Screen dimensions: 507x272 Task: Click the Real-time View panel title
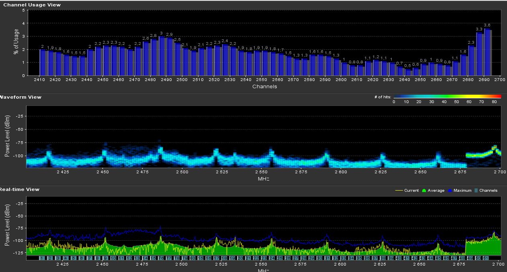click(x=20, y=189)
